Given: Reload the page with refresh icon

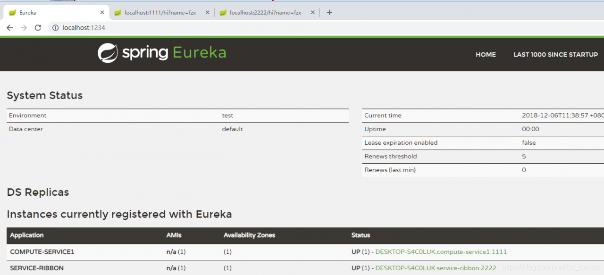Looking at the screenshot, I should [38, 28].
